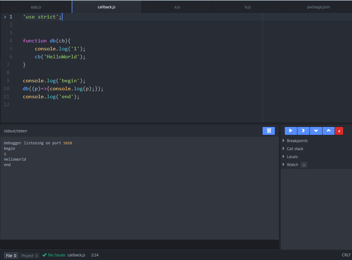The height and width of the screenshot is (260, 352).
Task: Click cursor position 1:14 in status bar
Action: click(x=95, y=255)
